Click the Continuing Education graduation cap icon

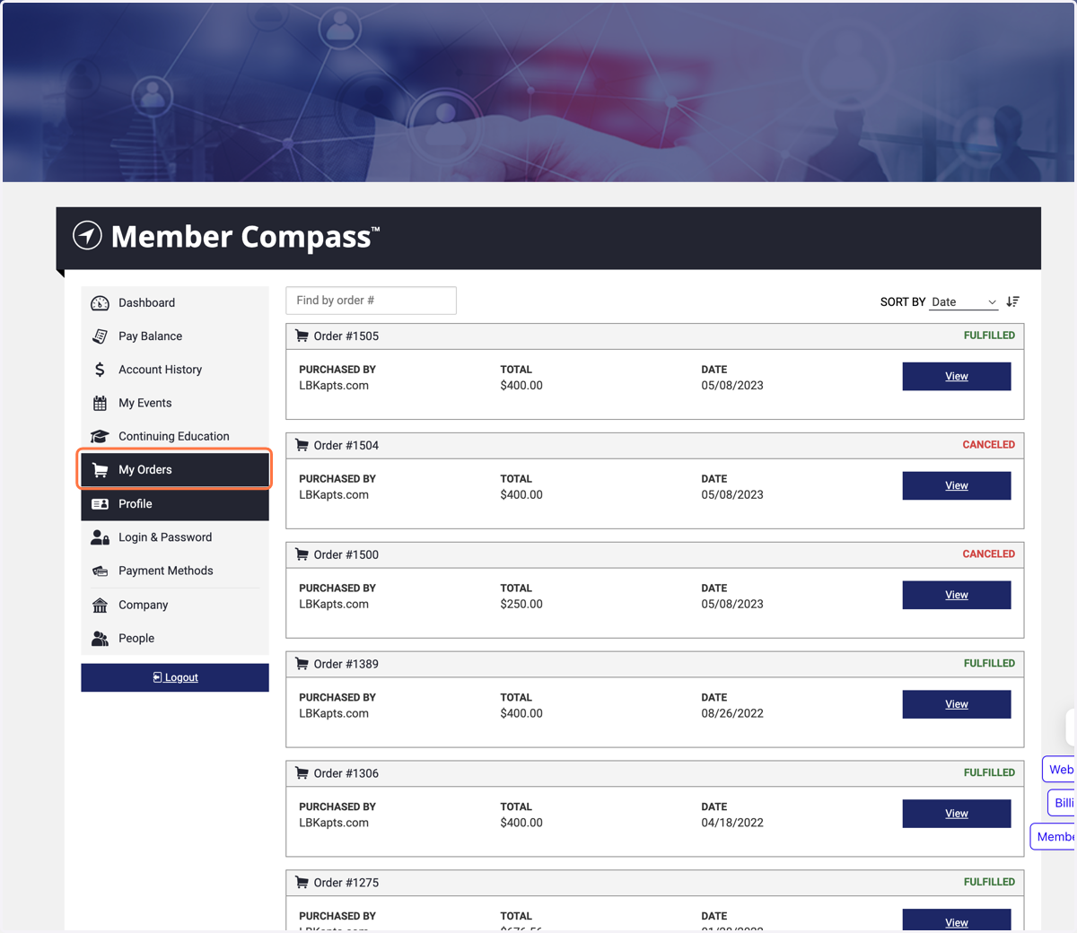coord(100,436)
